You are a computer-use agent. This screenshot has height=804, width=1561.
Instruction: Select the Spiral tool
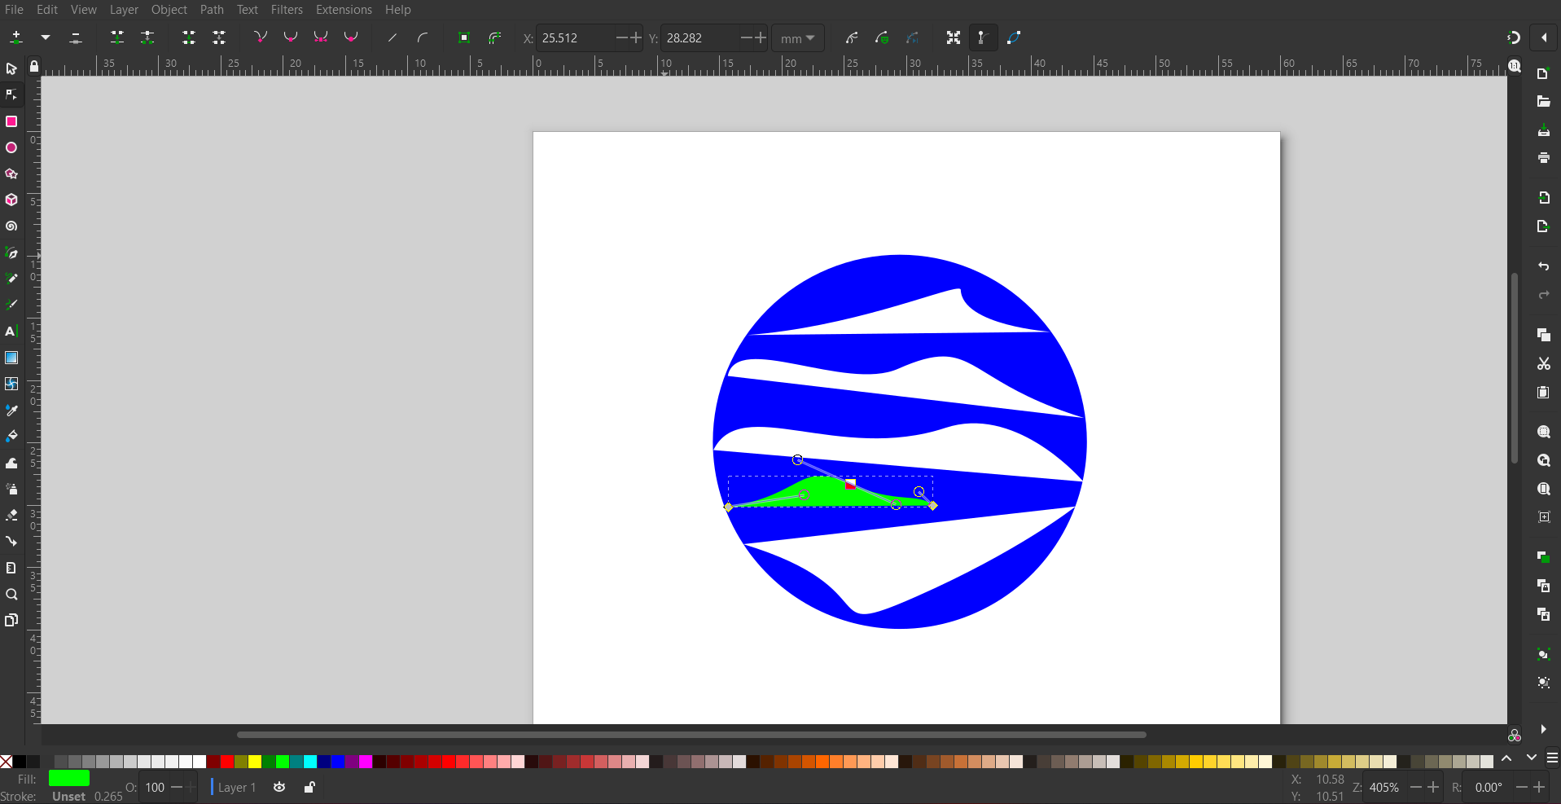[11, 226]
